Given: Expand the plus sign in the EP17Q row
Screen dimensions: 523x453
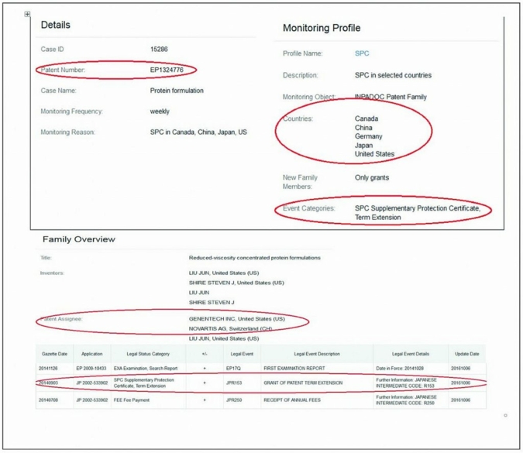Looking at the screenshot, I should pyautogui.click(x=205, y=367).
